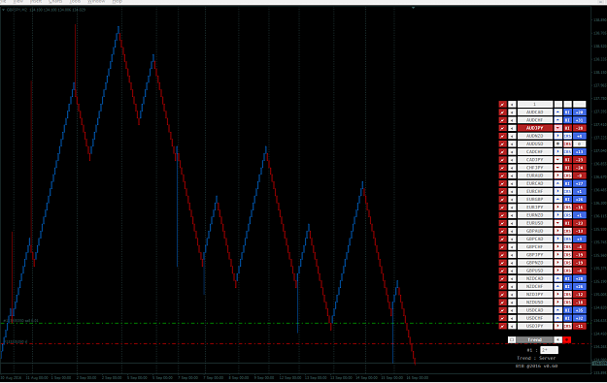Toggle the BI signal cell for AUDCAD
The image size is (607, 383).
point(567,112)
